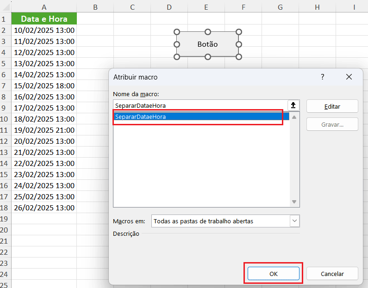368x288 pixels.
Task: Expand the 'Macros em' dropdown
Action: (294, 221)
